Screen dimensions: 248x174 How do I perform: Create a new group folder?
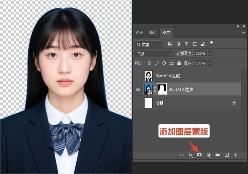click(218, 155)
